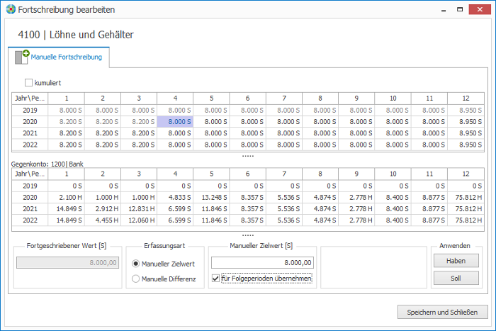Click the Soll apply button

[456, 278]
